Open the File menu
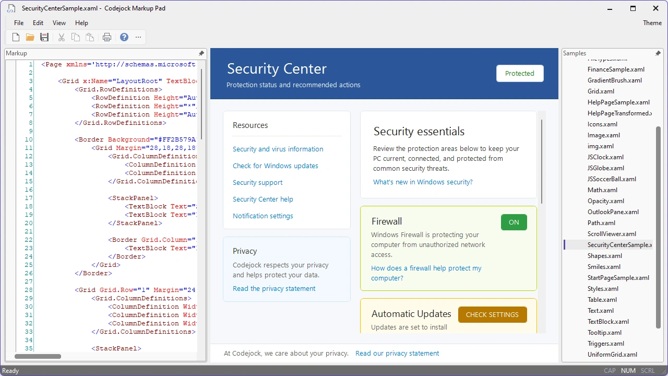 [x=19, y=23]
